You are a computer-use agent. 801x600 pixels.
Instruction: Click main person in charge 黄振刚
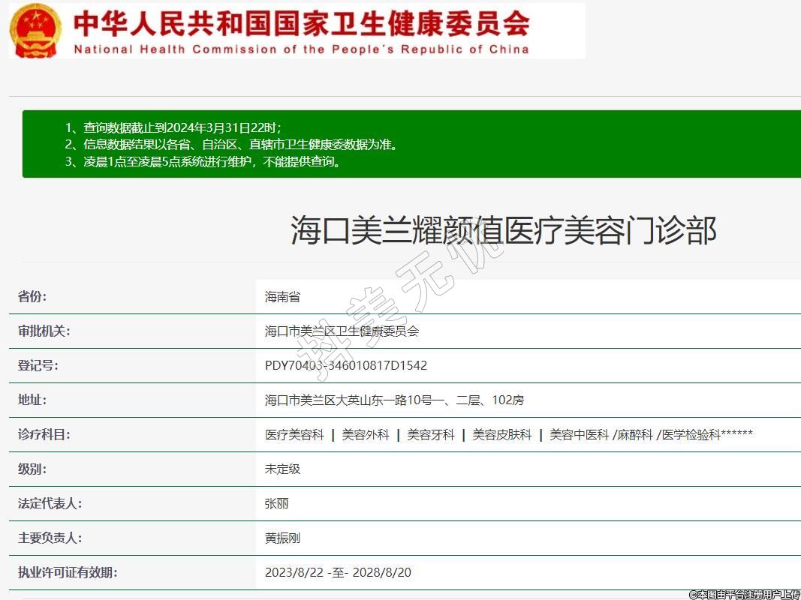(282, 538)
